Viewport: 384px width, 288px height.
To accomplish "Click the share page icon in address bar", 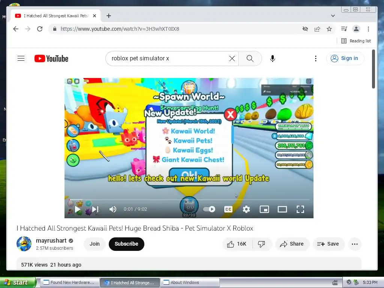I will coord(317,29).
